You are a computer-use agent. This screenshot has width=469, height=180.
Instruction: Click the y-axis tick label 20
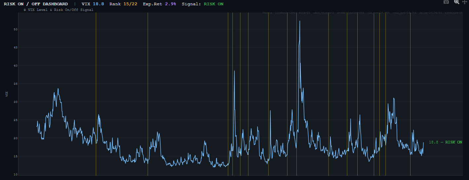click(15, 138)
